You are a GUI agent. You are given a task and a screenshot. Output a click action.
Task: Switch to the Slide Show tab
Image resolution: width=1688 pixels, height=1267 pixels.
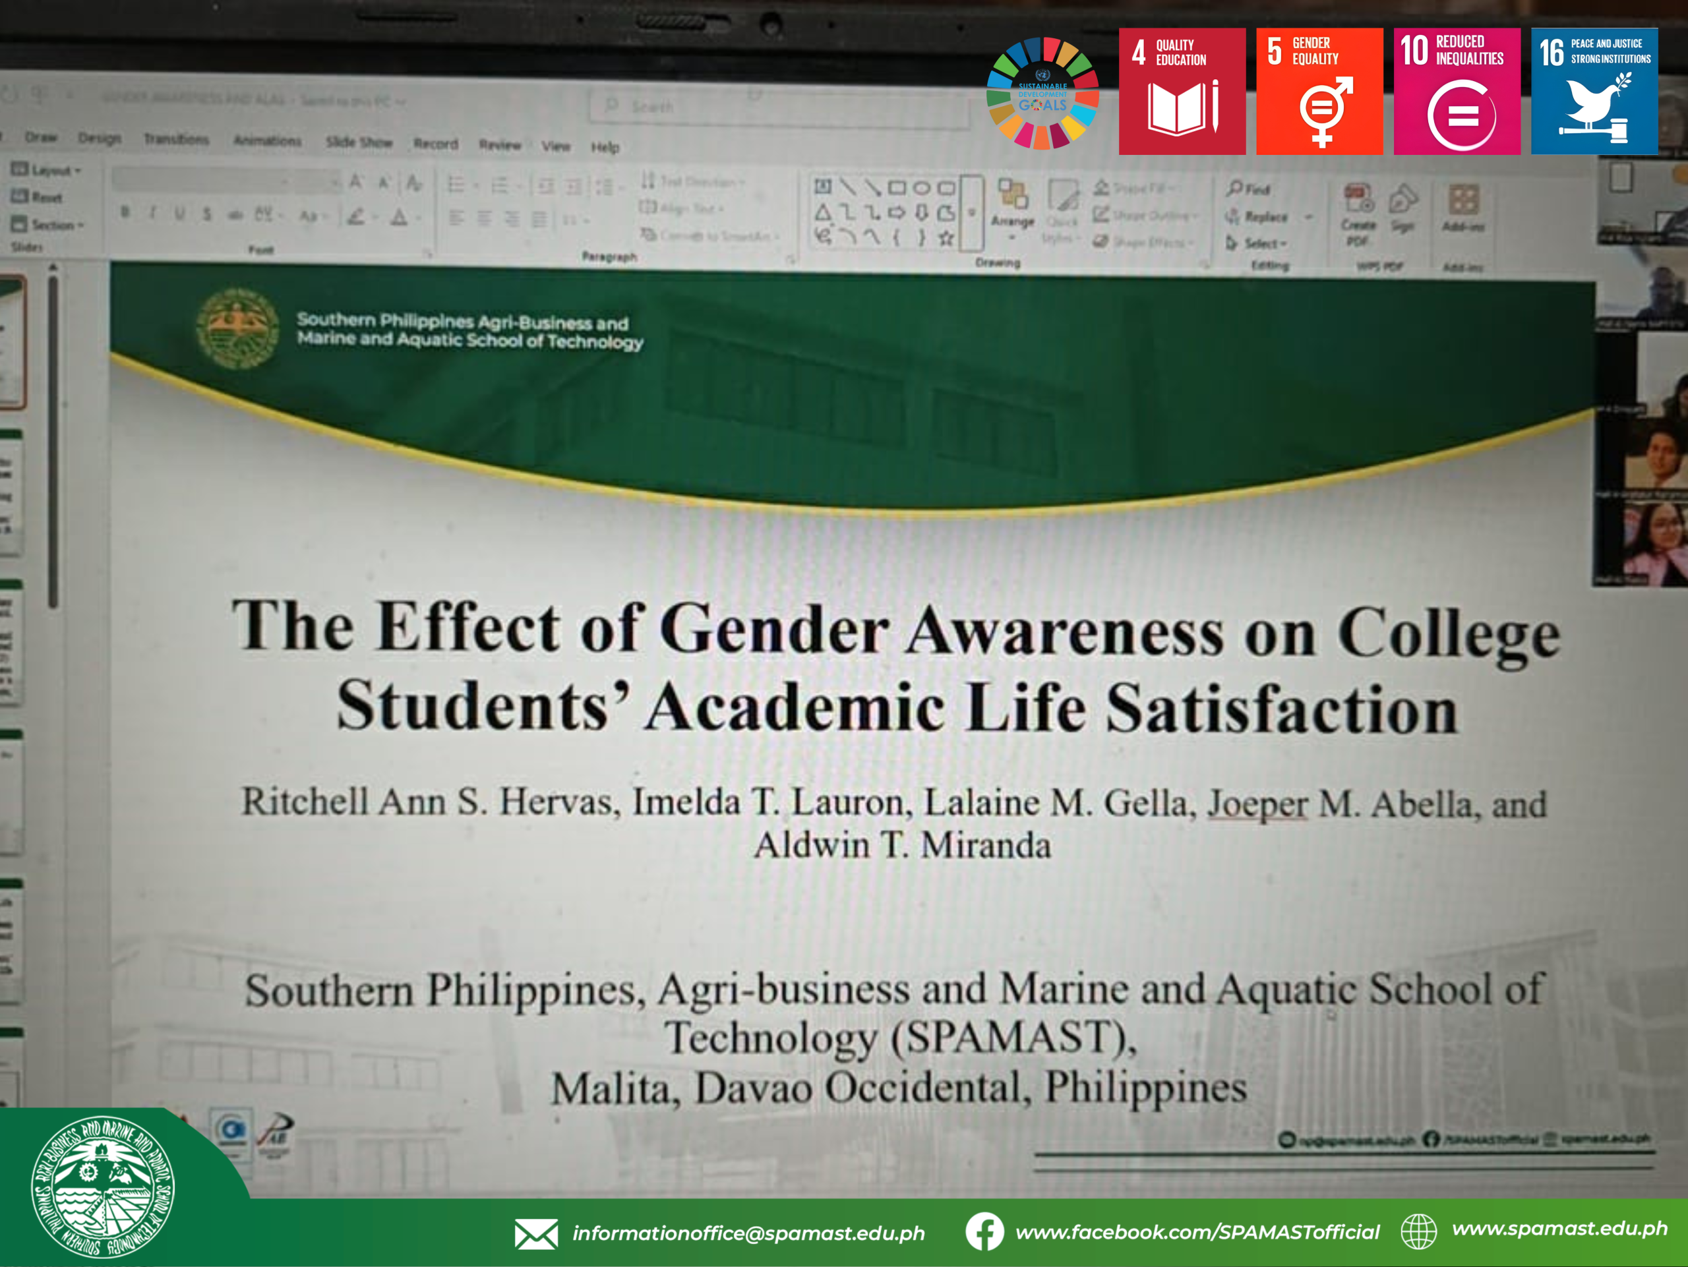click(359, 142)
